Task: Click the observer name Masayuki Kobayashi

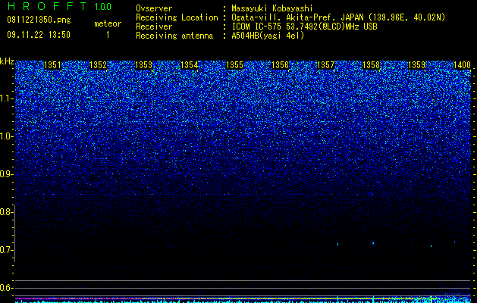Action: 271,8
